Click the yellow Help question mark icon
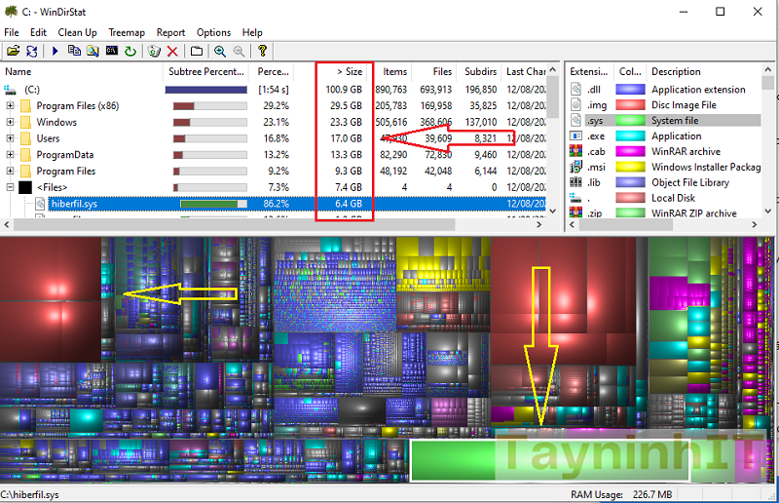The height and width of the screenshot is (503, 779). tap(262, 51)
